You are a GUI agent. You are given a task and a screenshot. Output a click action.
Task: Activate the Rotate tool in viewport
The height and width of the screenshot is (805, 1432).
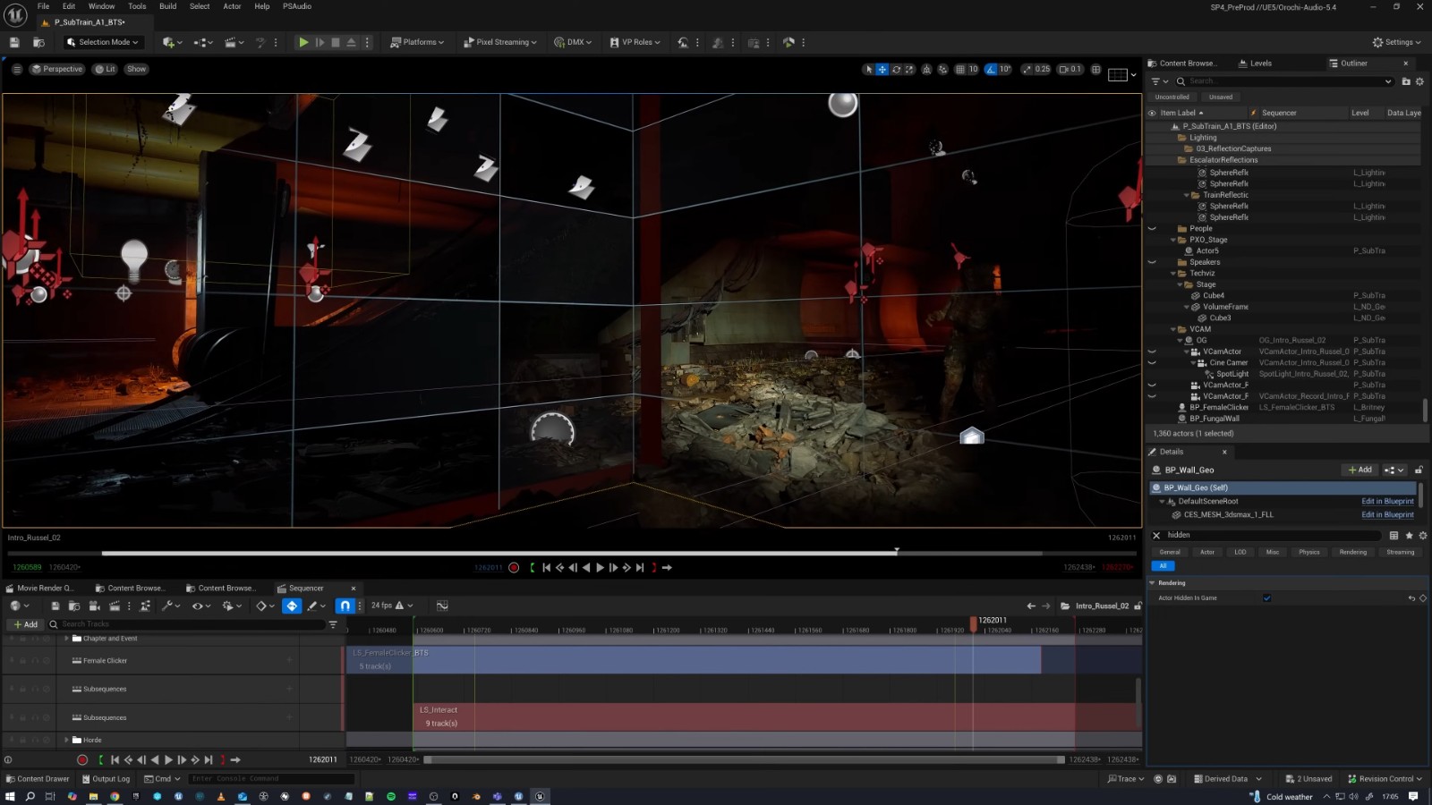coord(896,69)
